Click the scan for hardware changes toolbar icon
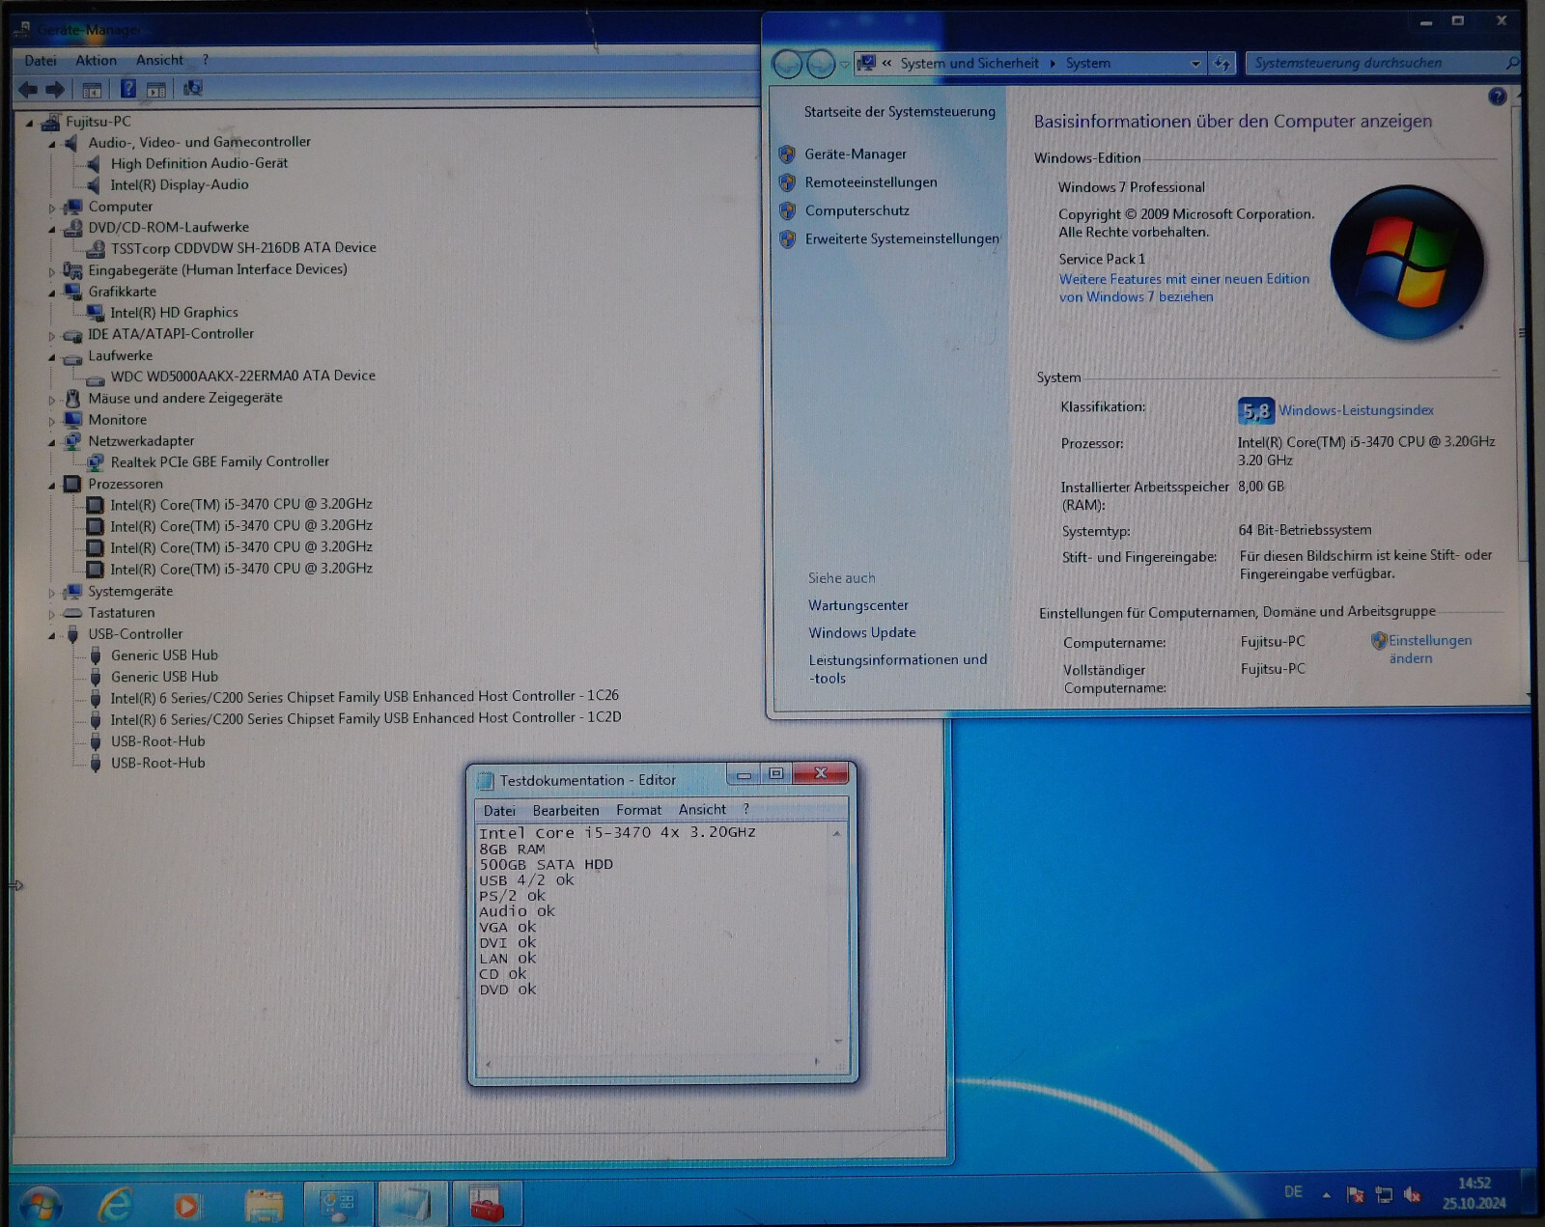Viewport: 1545px width, 1227px height. pyautogui.click(x=193, y=89)
